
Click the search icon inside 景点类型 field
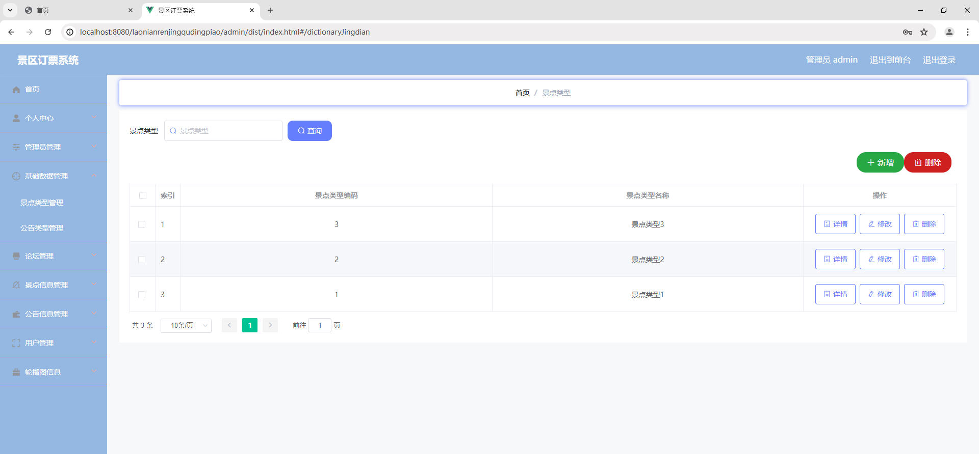[173, 131]
